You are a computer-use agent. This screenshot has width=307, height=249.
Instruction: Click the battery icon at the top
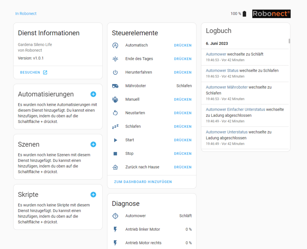(244, 14)
